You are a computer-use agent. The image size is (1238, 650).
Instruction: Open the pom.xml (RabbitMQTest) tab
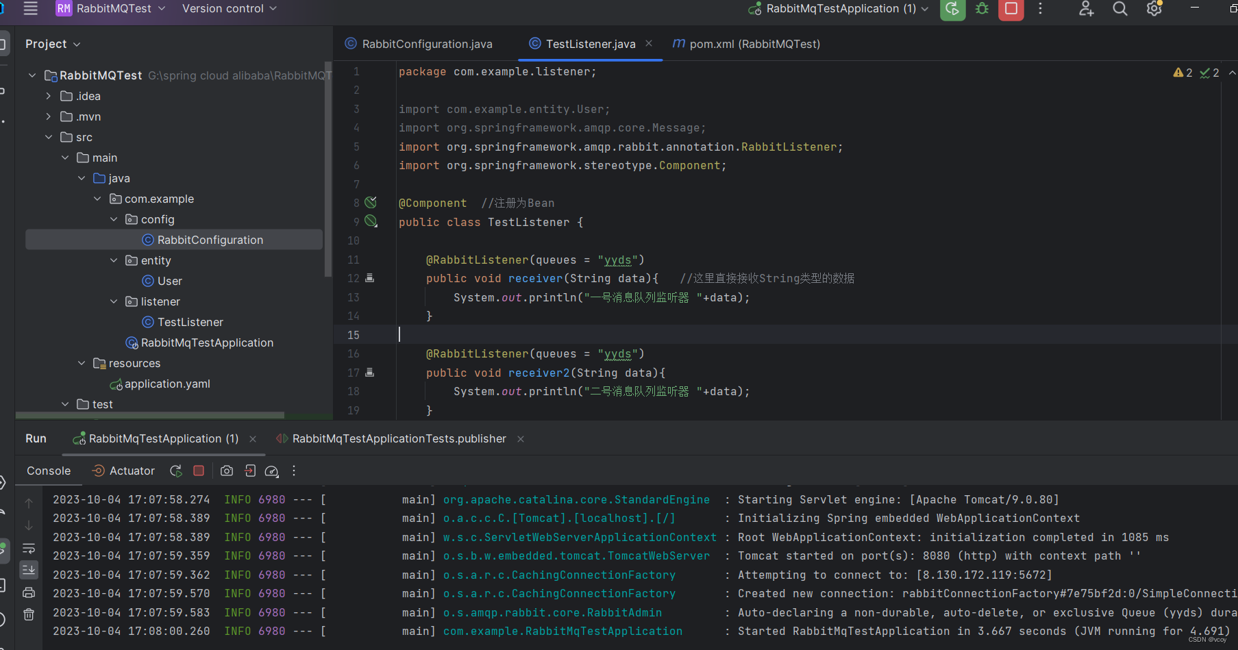[746, 44]
